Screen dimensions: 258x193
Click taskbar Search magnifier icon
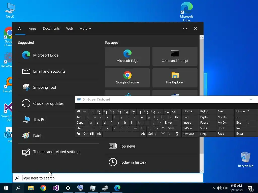coord(18,188)
